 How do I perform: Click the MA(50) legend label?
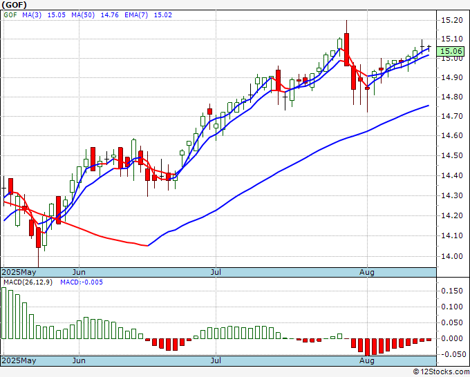tap(83, 15)
